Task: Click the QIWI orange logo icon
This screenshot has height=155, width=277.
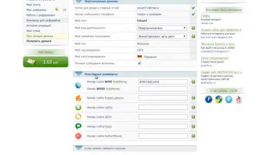Action: click(x=78, y=117)
